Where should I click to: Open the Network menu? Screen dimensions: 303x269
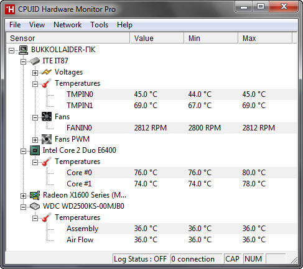(68, 25)
